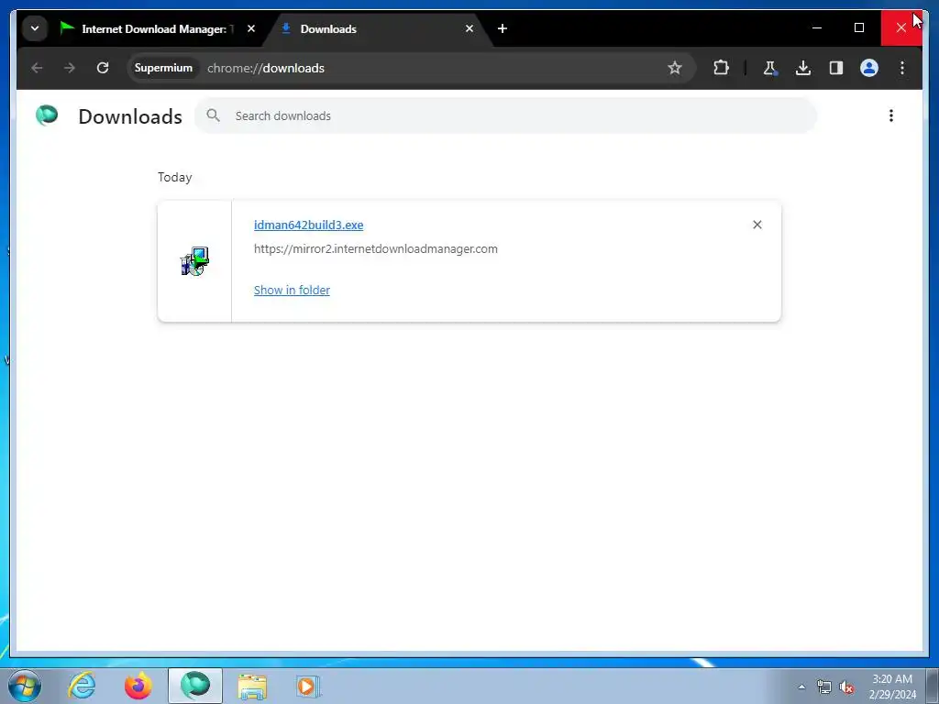This screenshot has height=704, width=939.
Task: Click the Show desktop strip
Action: pos(933,687)
